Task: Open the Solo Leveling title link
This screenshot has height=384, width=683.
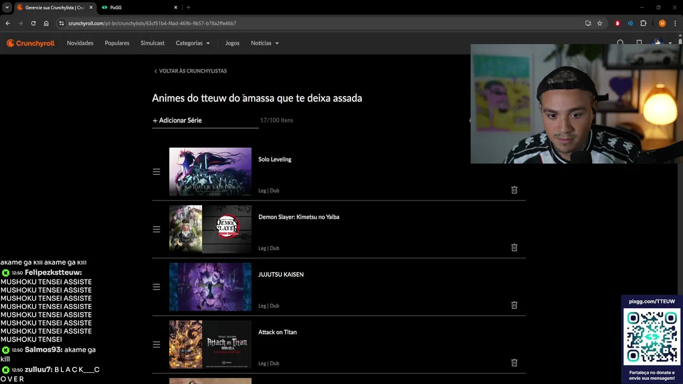Action: (x=275, y=159)
